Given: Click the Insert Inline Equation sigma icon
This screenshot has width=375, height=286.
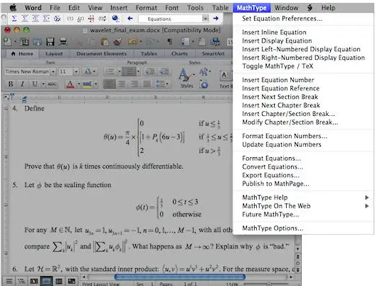Looking at the screenshot, I should click(x=14, y=18).
